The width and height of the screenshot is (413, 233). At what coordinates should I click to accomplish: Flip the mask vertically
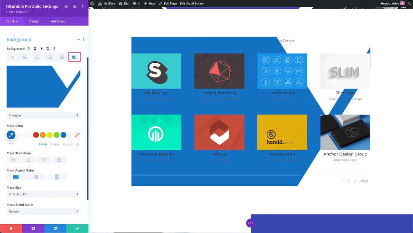pos(29,160)
